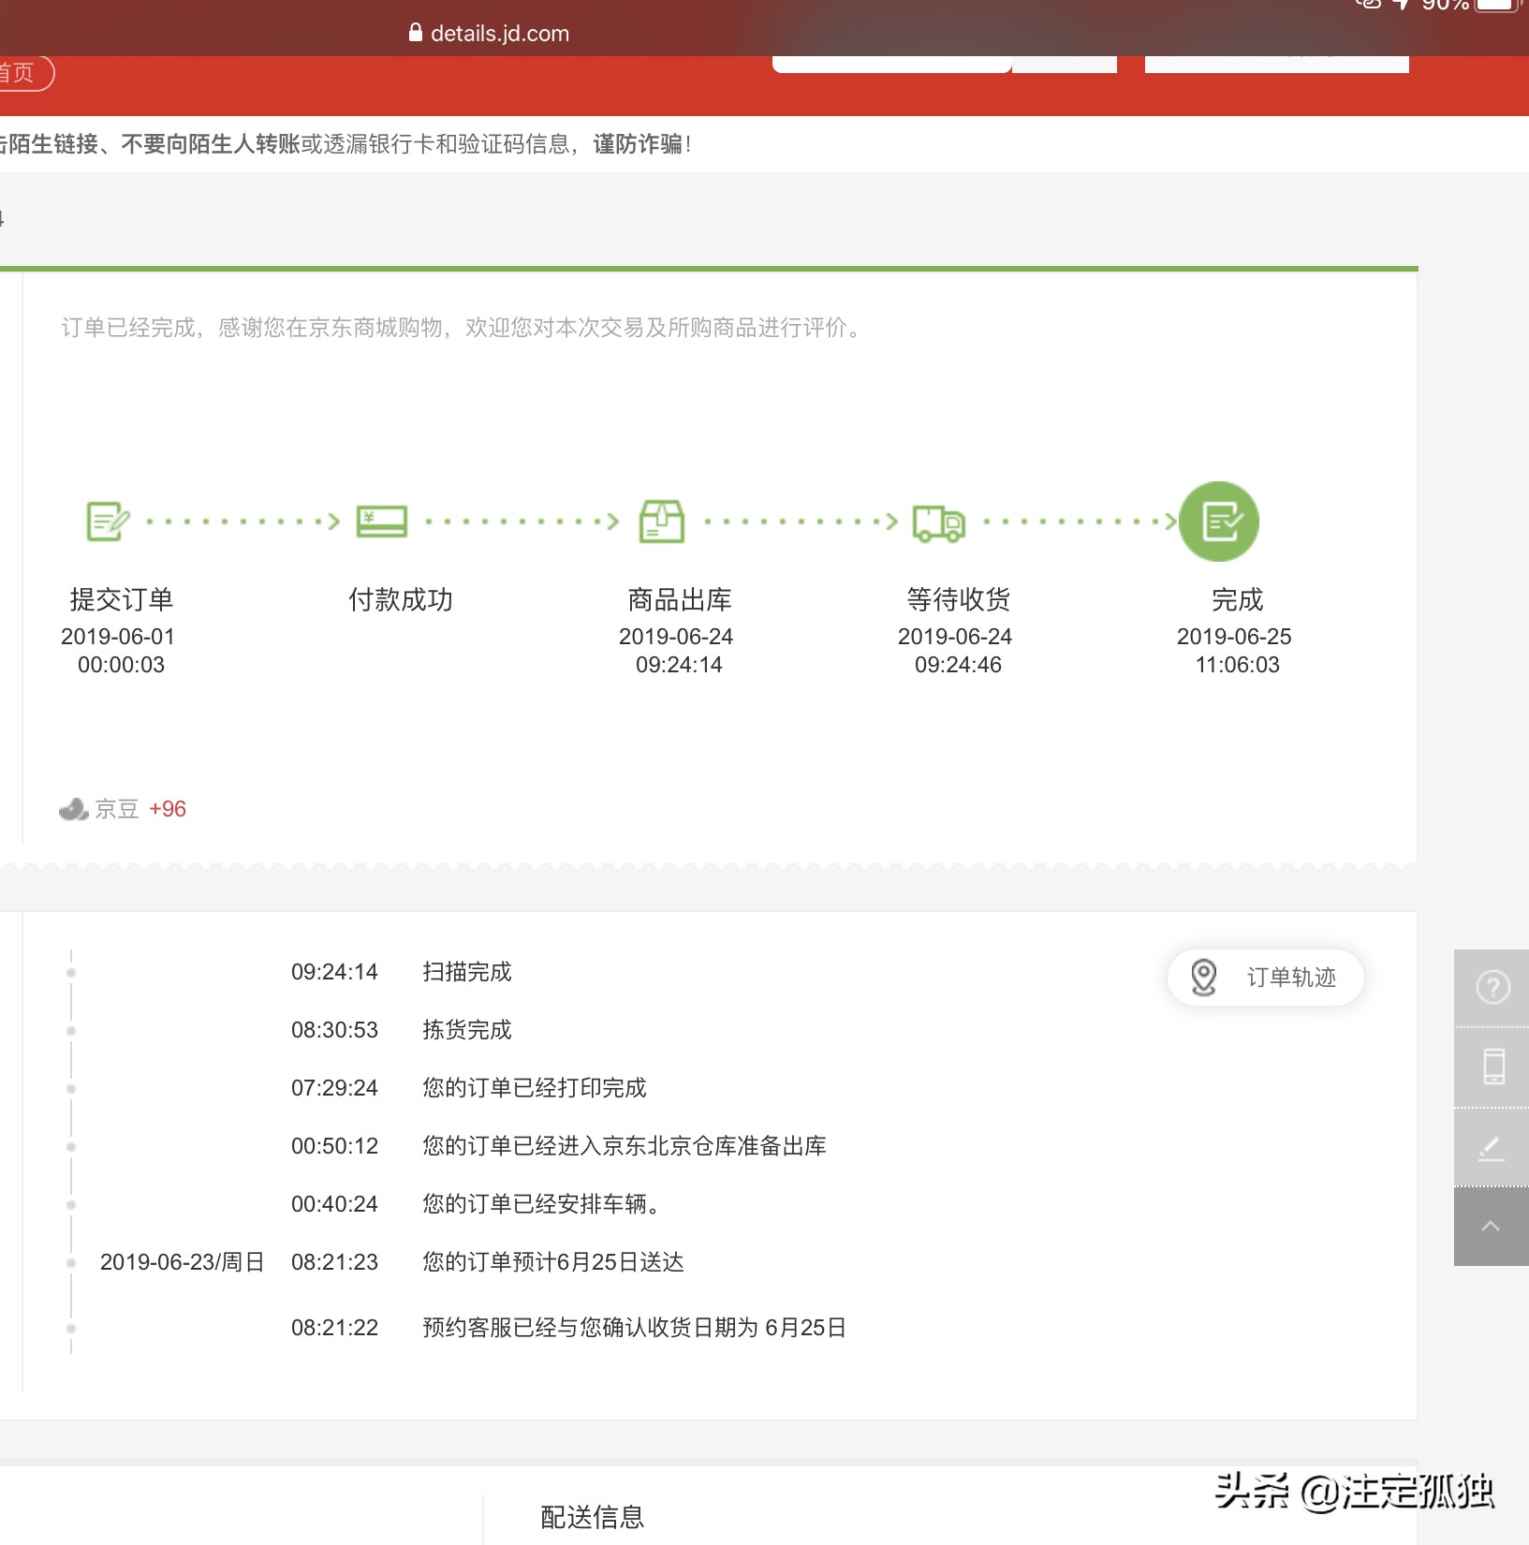This screenshot has width=1529, height=1545.
Task: Expand the 08:21:23 delivery estimate entry
Action: pyautogui.click(x=334, y=1261)
